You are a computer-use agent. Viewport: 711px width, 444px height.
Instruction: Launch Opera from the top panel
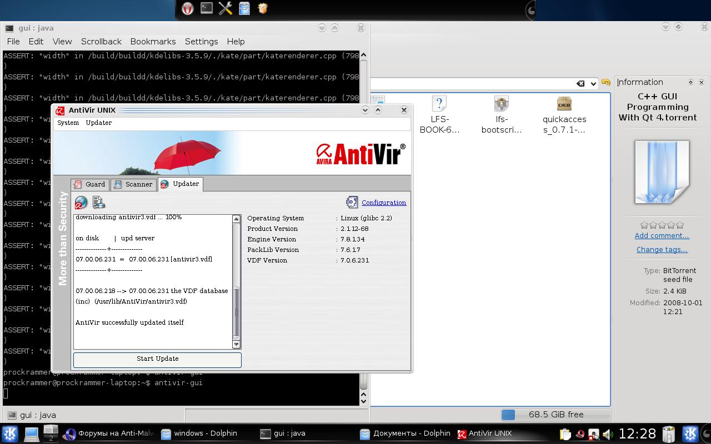coord(188,8)
